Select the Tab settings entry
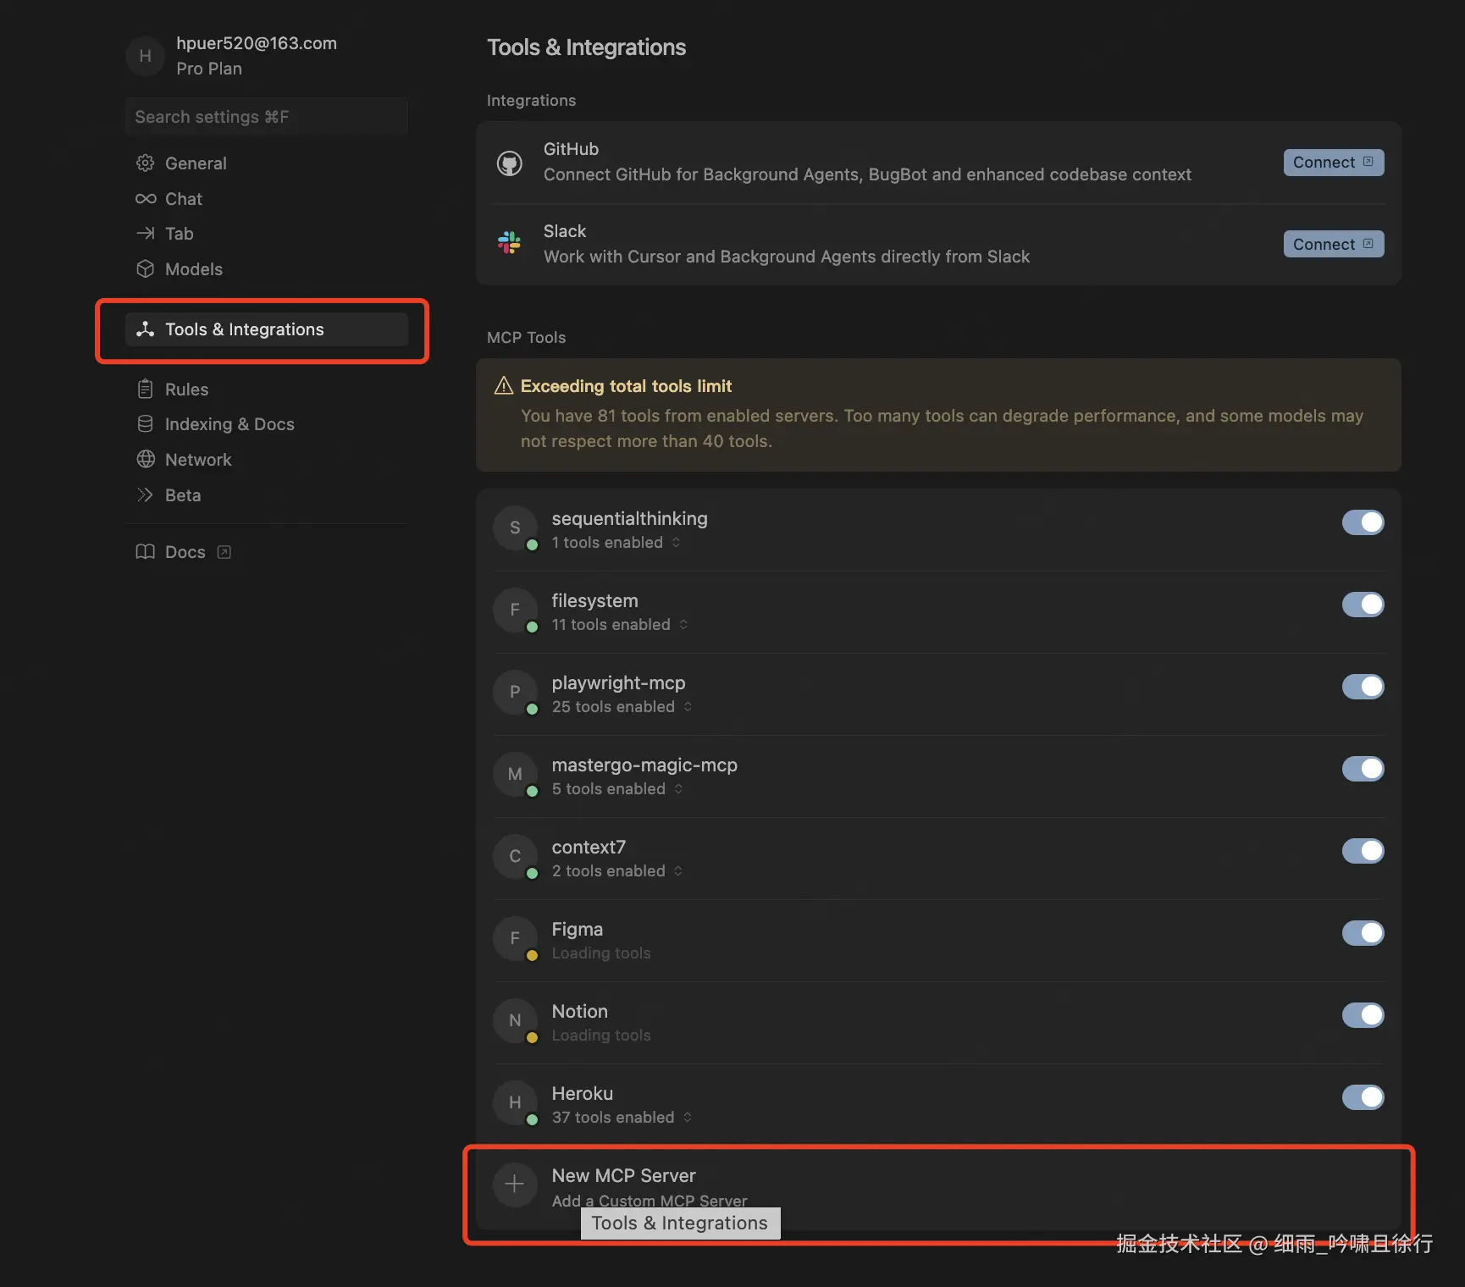The width and height of the screenshot is (1465, 1287). pos(266,233)
